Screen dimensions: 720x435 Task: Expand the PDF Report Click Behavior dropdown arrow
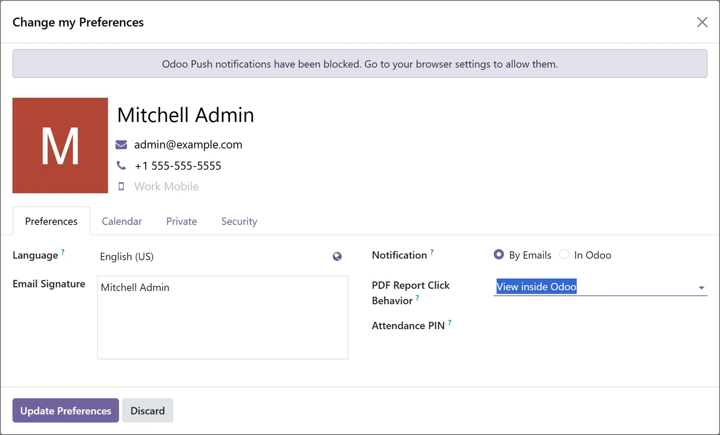(701, 288)
